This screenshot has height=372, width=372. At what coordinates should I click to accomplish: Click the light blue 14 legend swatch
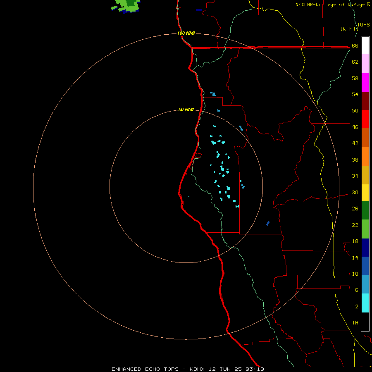click(365, 284)
